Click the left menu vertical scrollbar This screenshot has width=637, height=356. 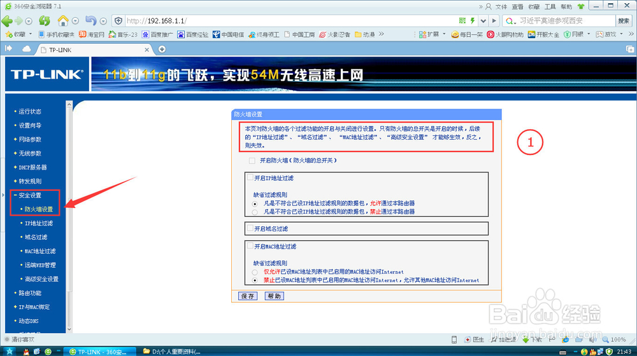click(x=69, y=217)
